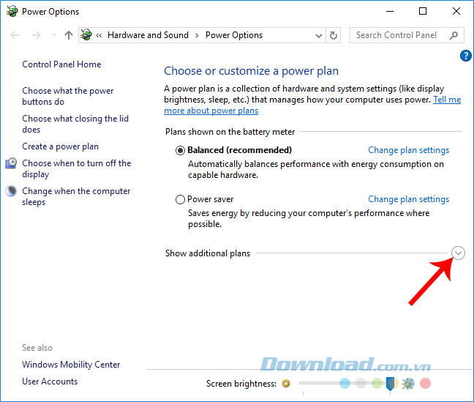Change plan settings for Power saver

(408, 199)
